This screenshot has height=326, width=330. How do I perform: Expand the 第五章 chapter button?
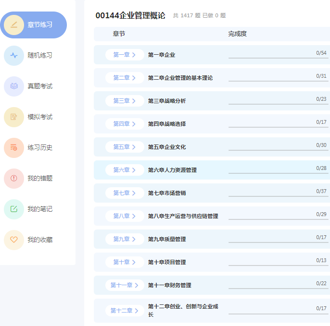tap(125, 147)
